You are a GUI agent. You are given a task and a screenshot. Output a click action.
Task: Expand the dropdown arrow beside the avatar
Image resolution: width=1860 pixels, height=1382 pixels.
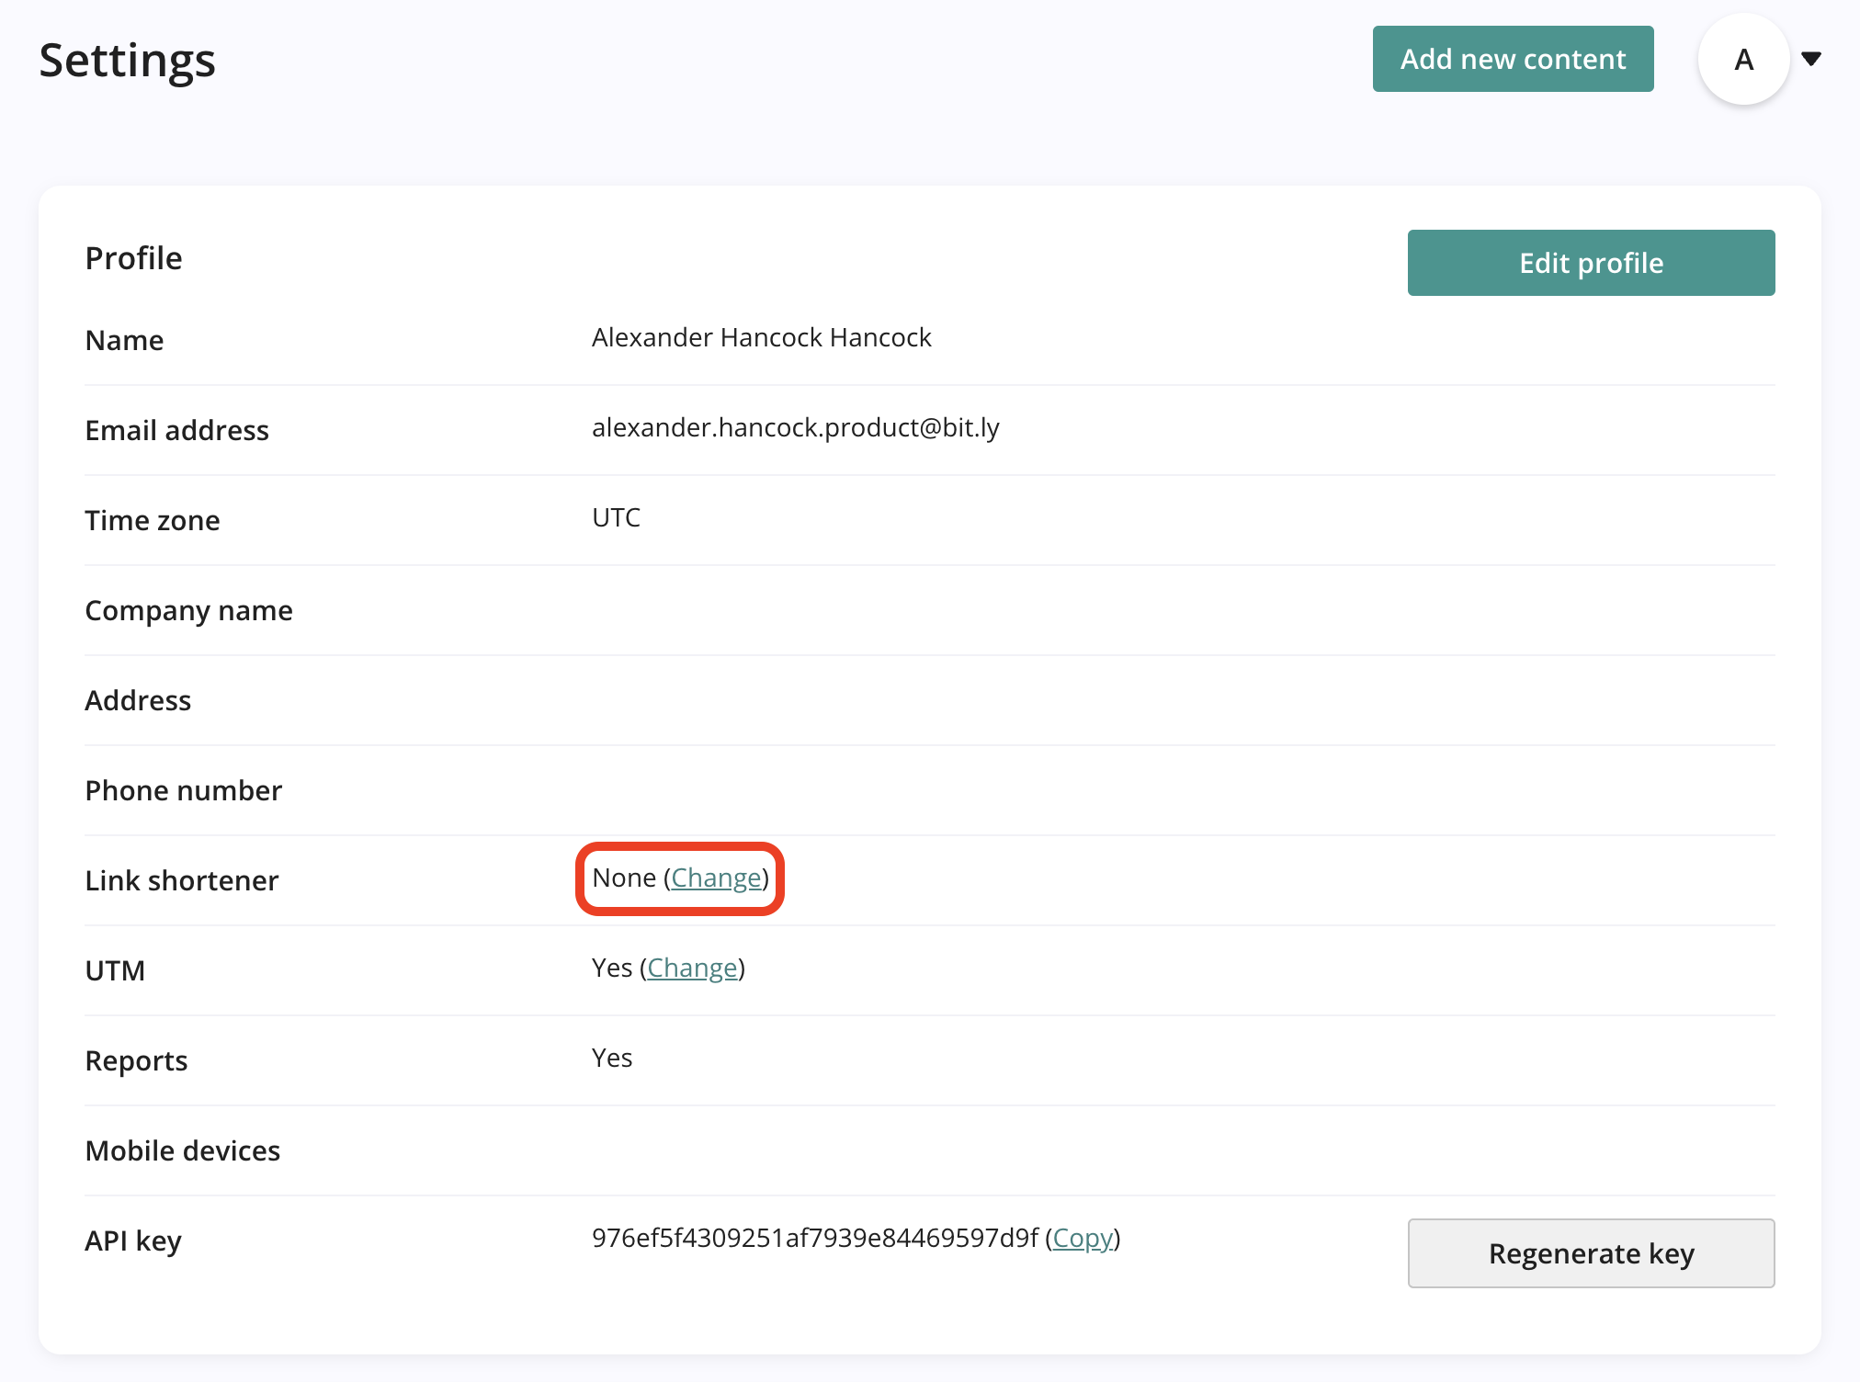(x=1811, y=59)
